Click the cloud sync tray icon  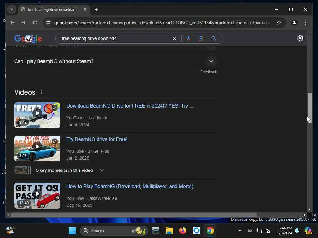point(250,231)
